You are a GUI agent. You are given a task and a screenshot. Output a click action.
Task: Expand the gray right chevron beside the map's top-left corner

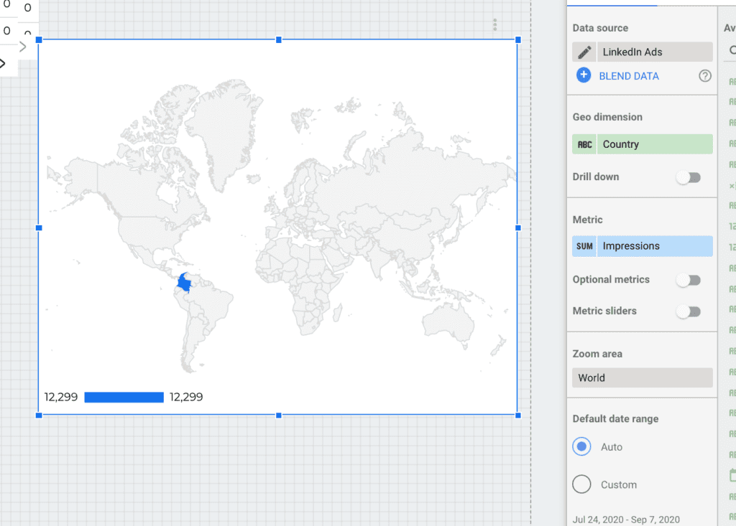(x=22, y=47)
